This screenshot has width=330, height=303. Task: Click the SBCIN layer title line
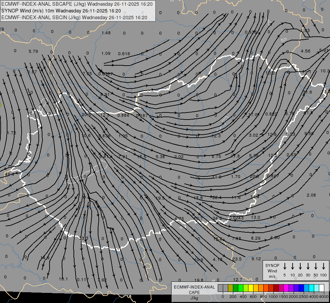(x=74, y=18)
